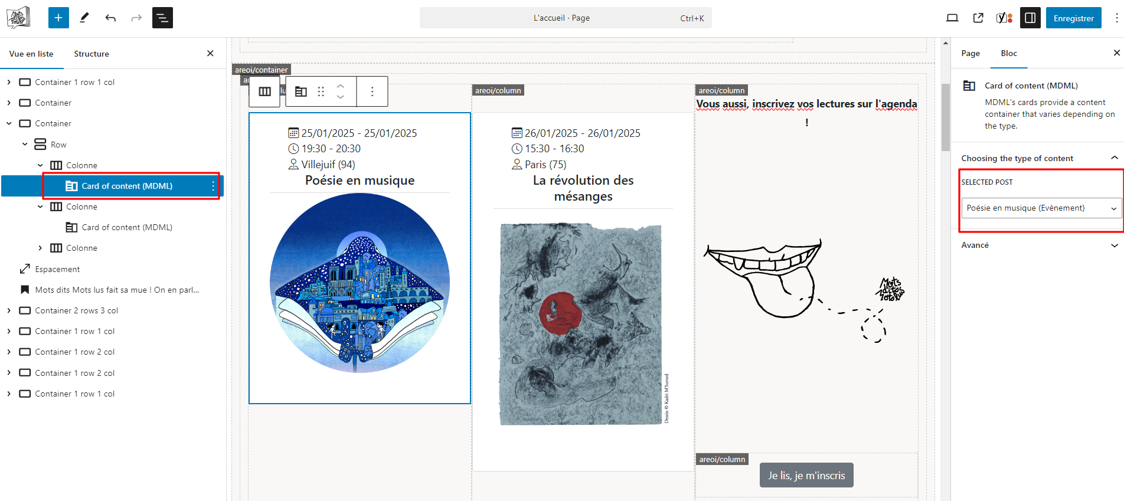This screenshot has height=501, width=1124.
Task: Toggle the settings sidebar panel
Action: click(x=1030, y=18)
